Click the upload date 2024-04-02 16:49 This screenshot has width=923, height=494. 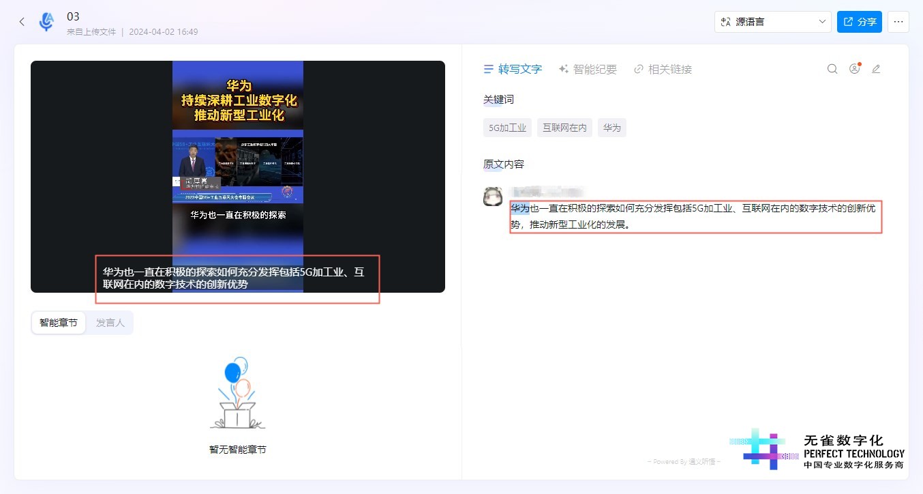164,31
